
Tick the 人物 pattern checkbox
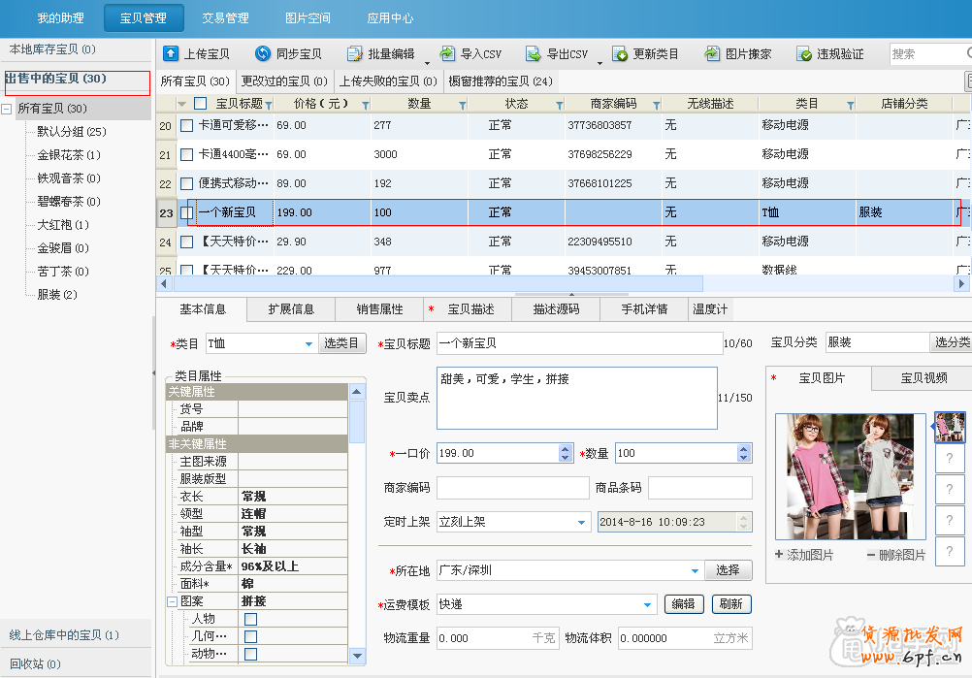tap(250, 619)
